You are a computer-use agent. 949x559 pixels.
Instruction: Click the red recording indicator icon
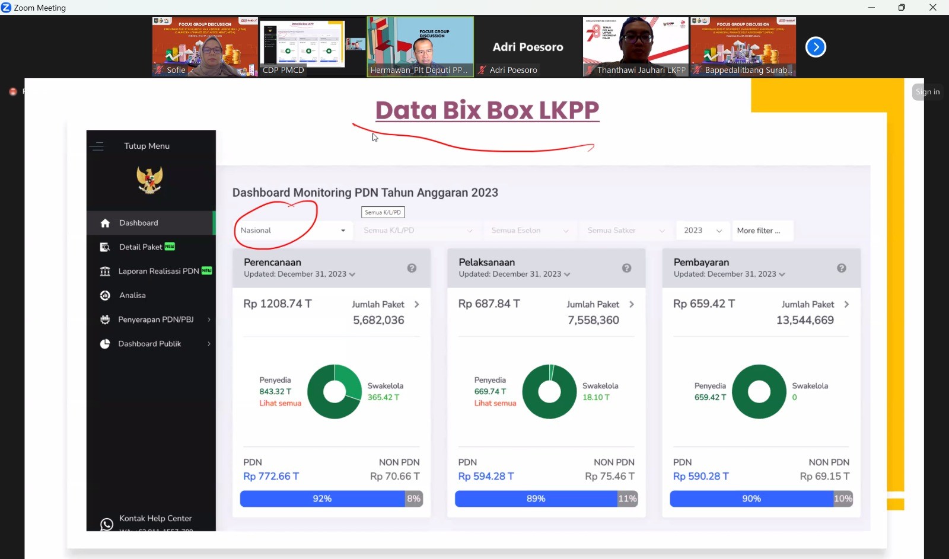[x=13, y=92]
